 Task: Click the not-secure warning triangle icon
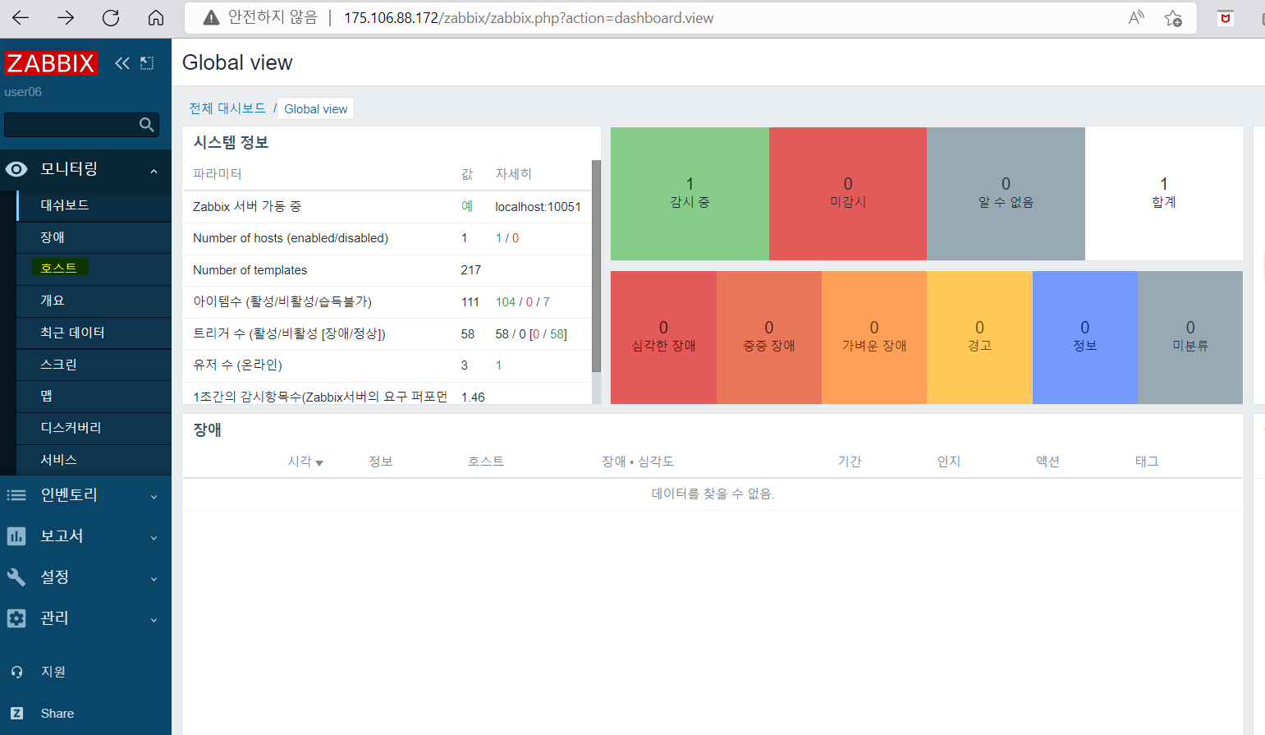pyautogui.click(x=211, y=17)
